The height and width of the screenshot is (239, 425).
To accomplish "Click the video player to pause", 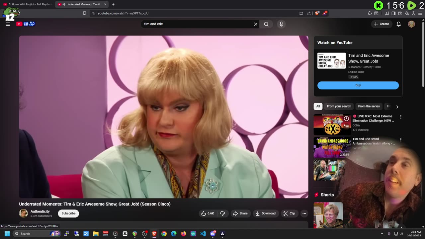I will tap(164, 117).
